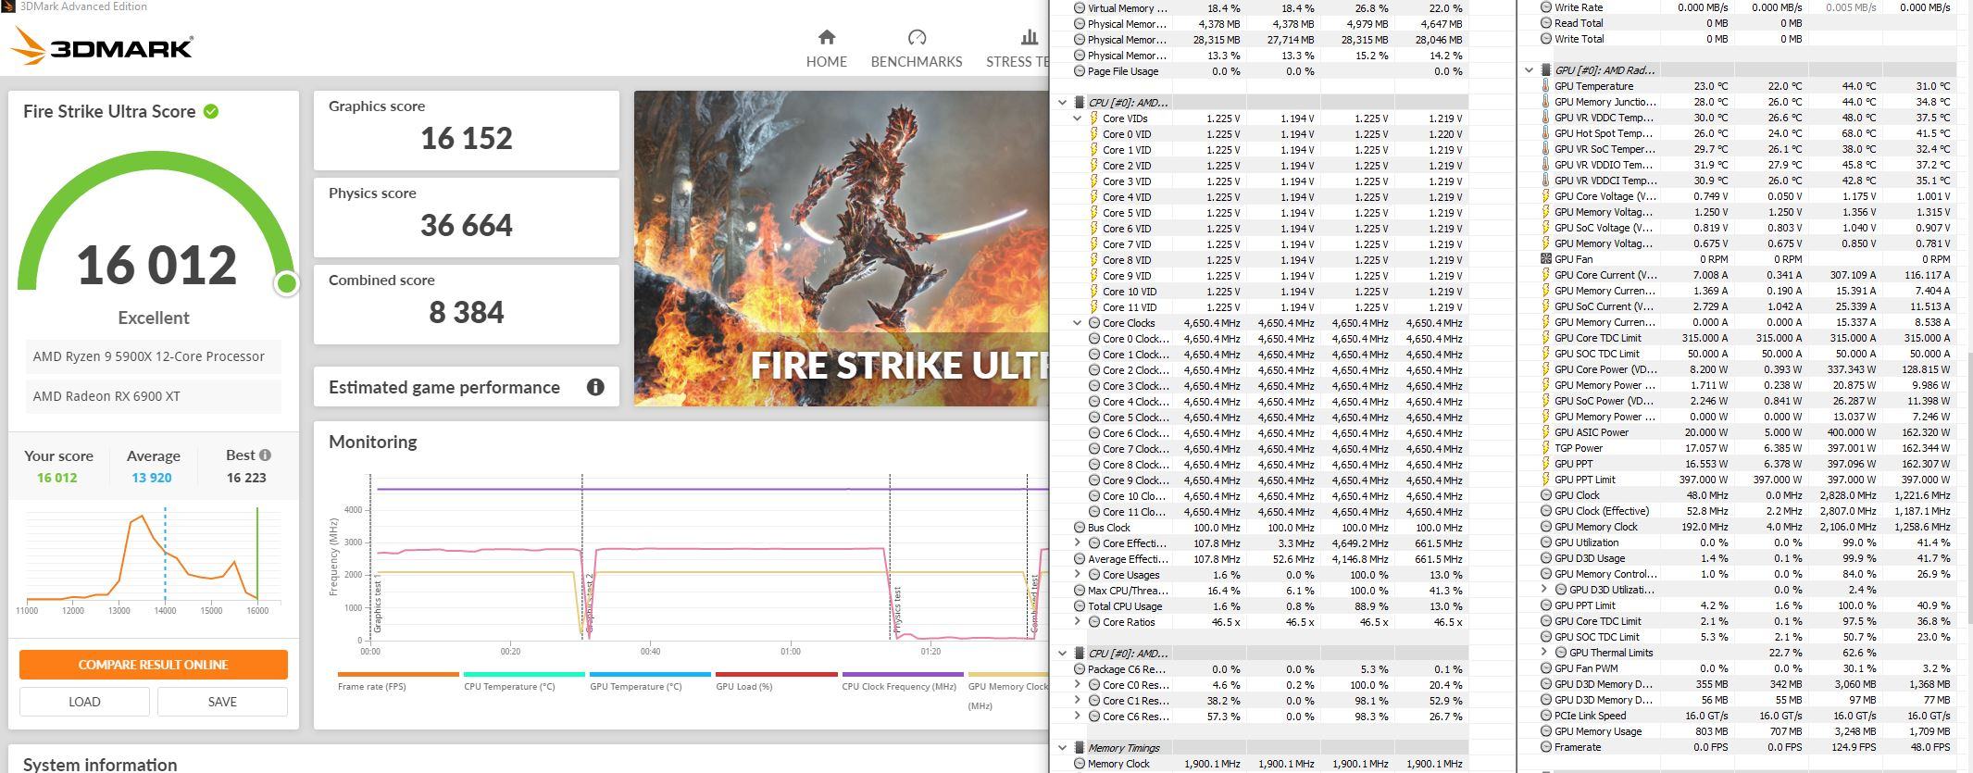
Task: Open the info icon for Estimated game performance
Action: [595, 387]
